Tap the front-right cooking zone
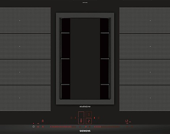 [145, 98]
